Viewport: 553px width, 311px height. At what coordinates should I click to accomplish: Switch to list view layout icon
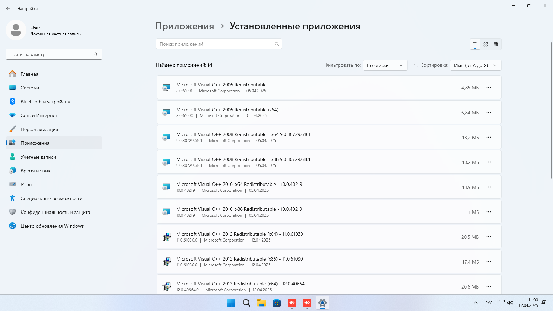point(475,44)
